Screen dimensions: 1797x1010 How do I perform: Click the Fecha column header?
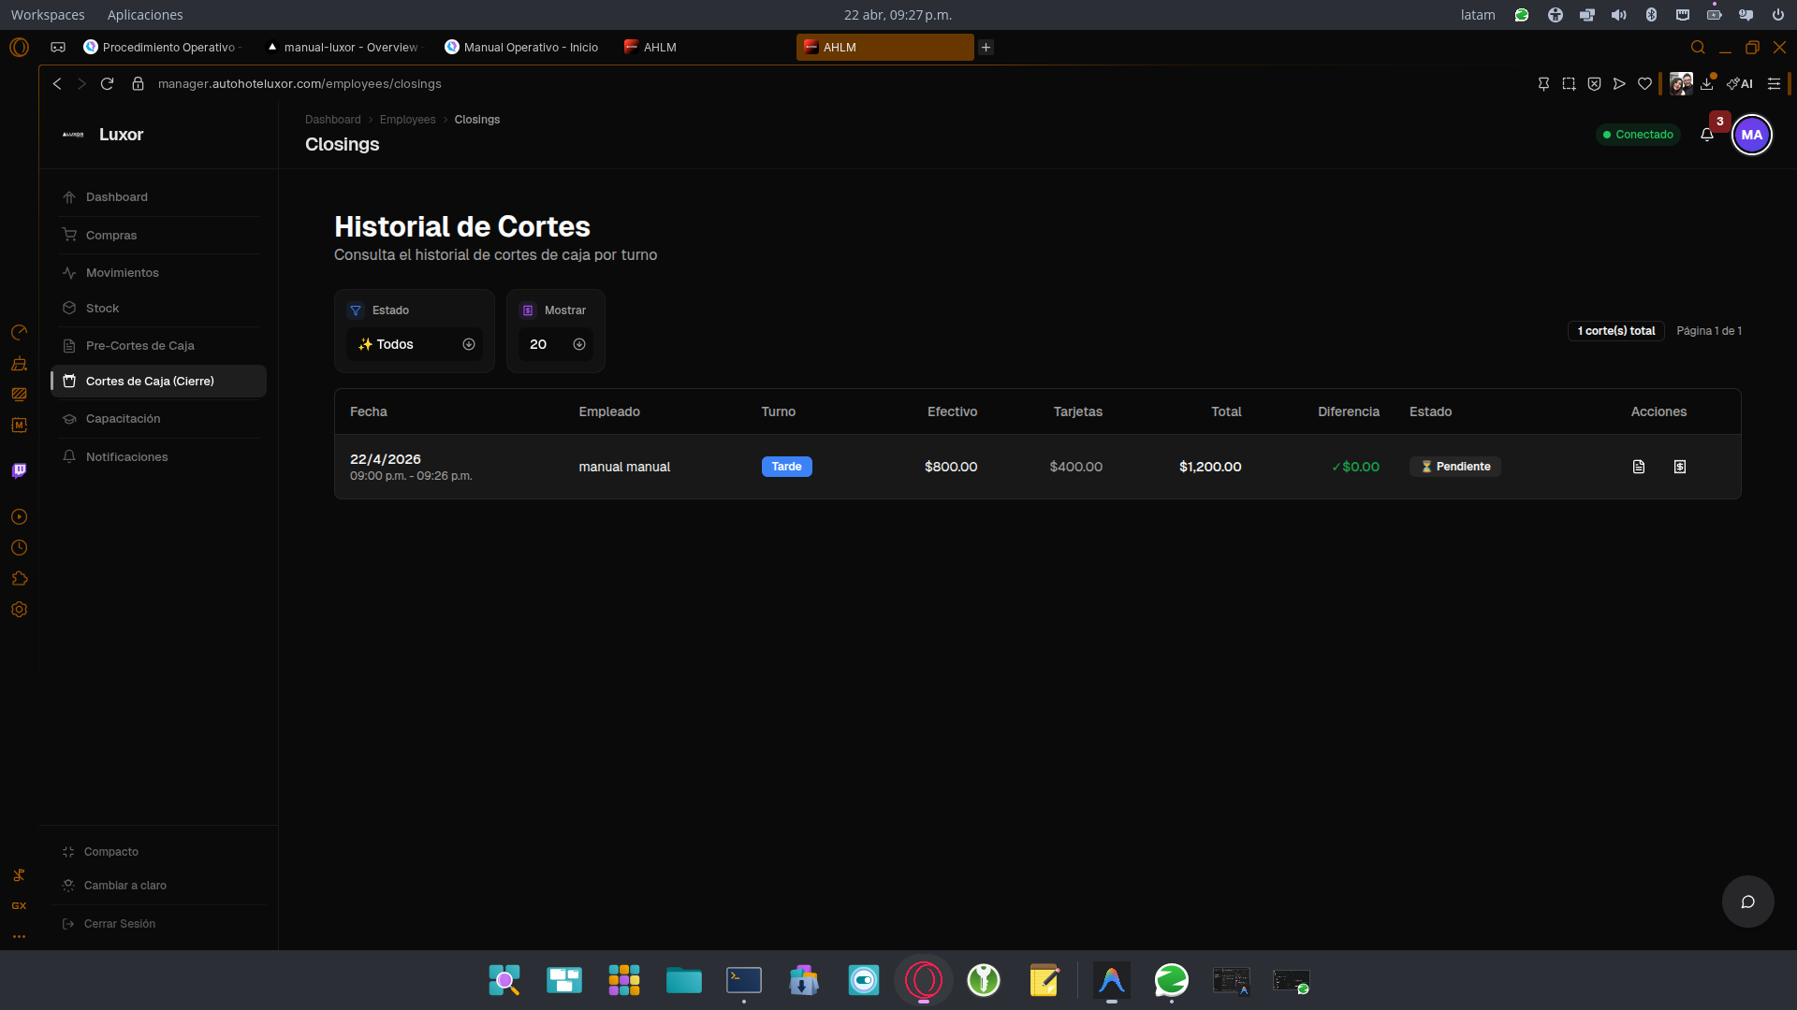(x=369, y=411)
